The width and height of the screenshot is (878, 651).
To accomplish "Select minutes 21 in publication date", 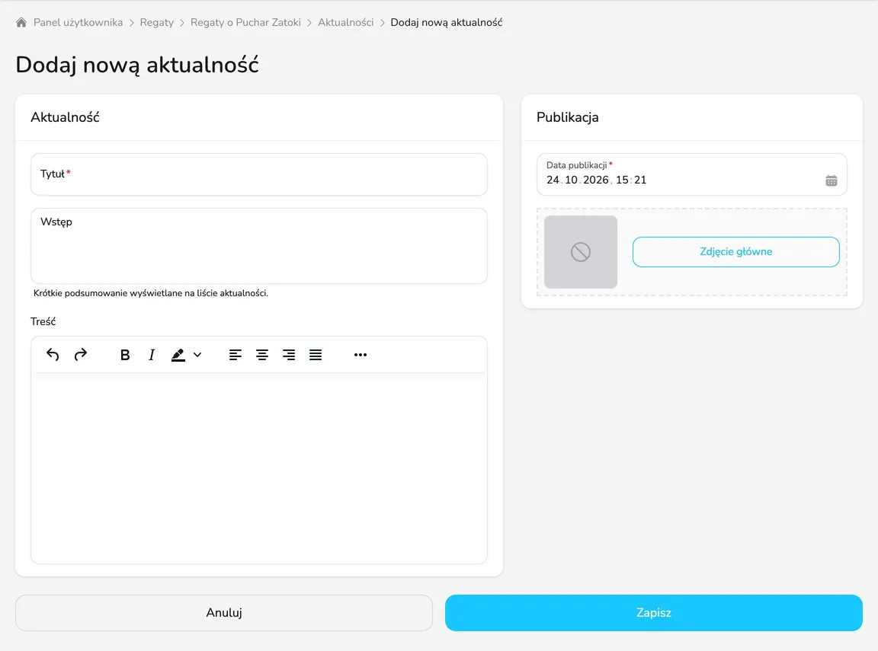I will (x=640, y=180).
